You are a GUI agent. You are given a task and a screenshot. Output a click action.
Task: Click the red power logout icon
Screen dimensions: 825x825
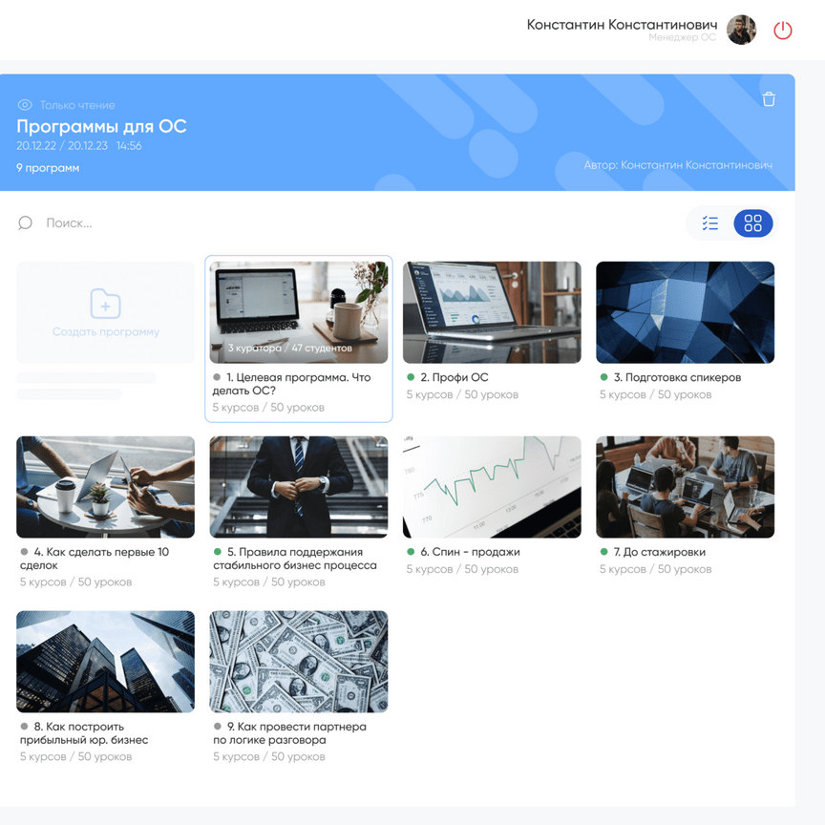782,30
